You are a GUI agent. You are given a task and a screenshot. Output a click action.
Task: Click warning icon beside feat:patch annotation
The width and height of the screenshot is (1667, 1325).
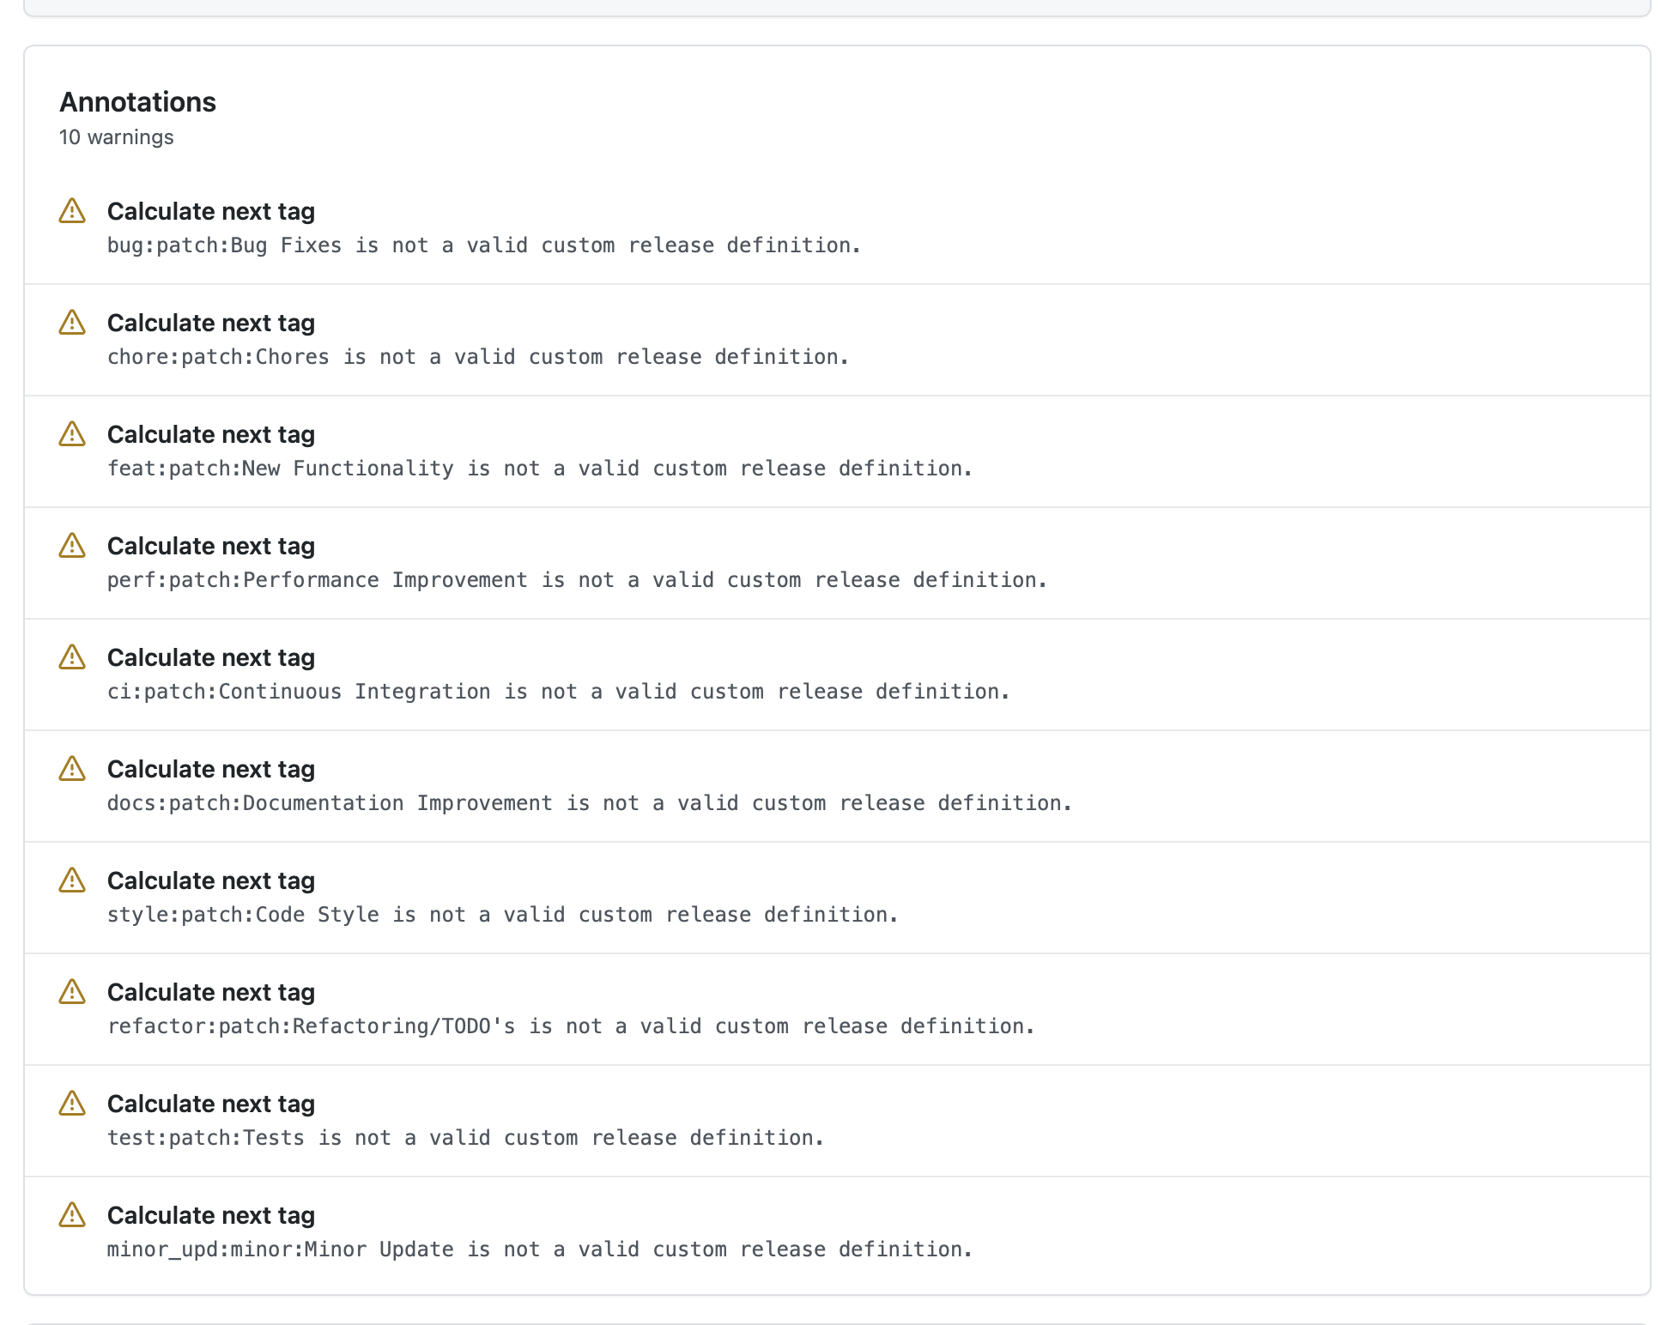(x=72, y=434)
